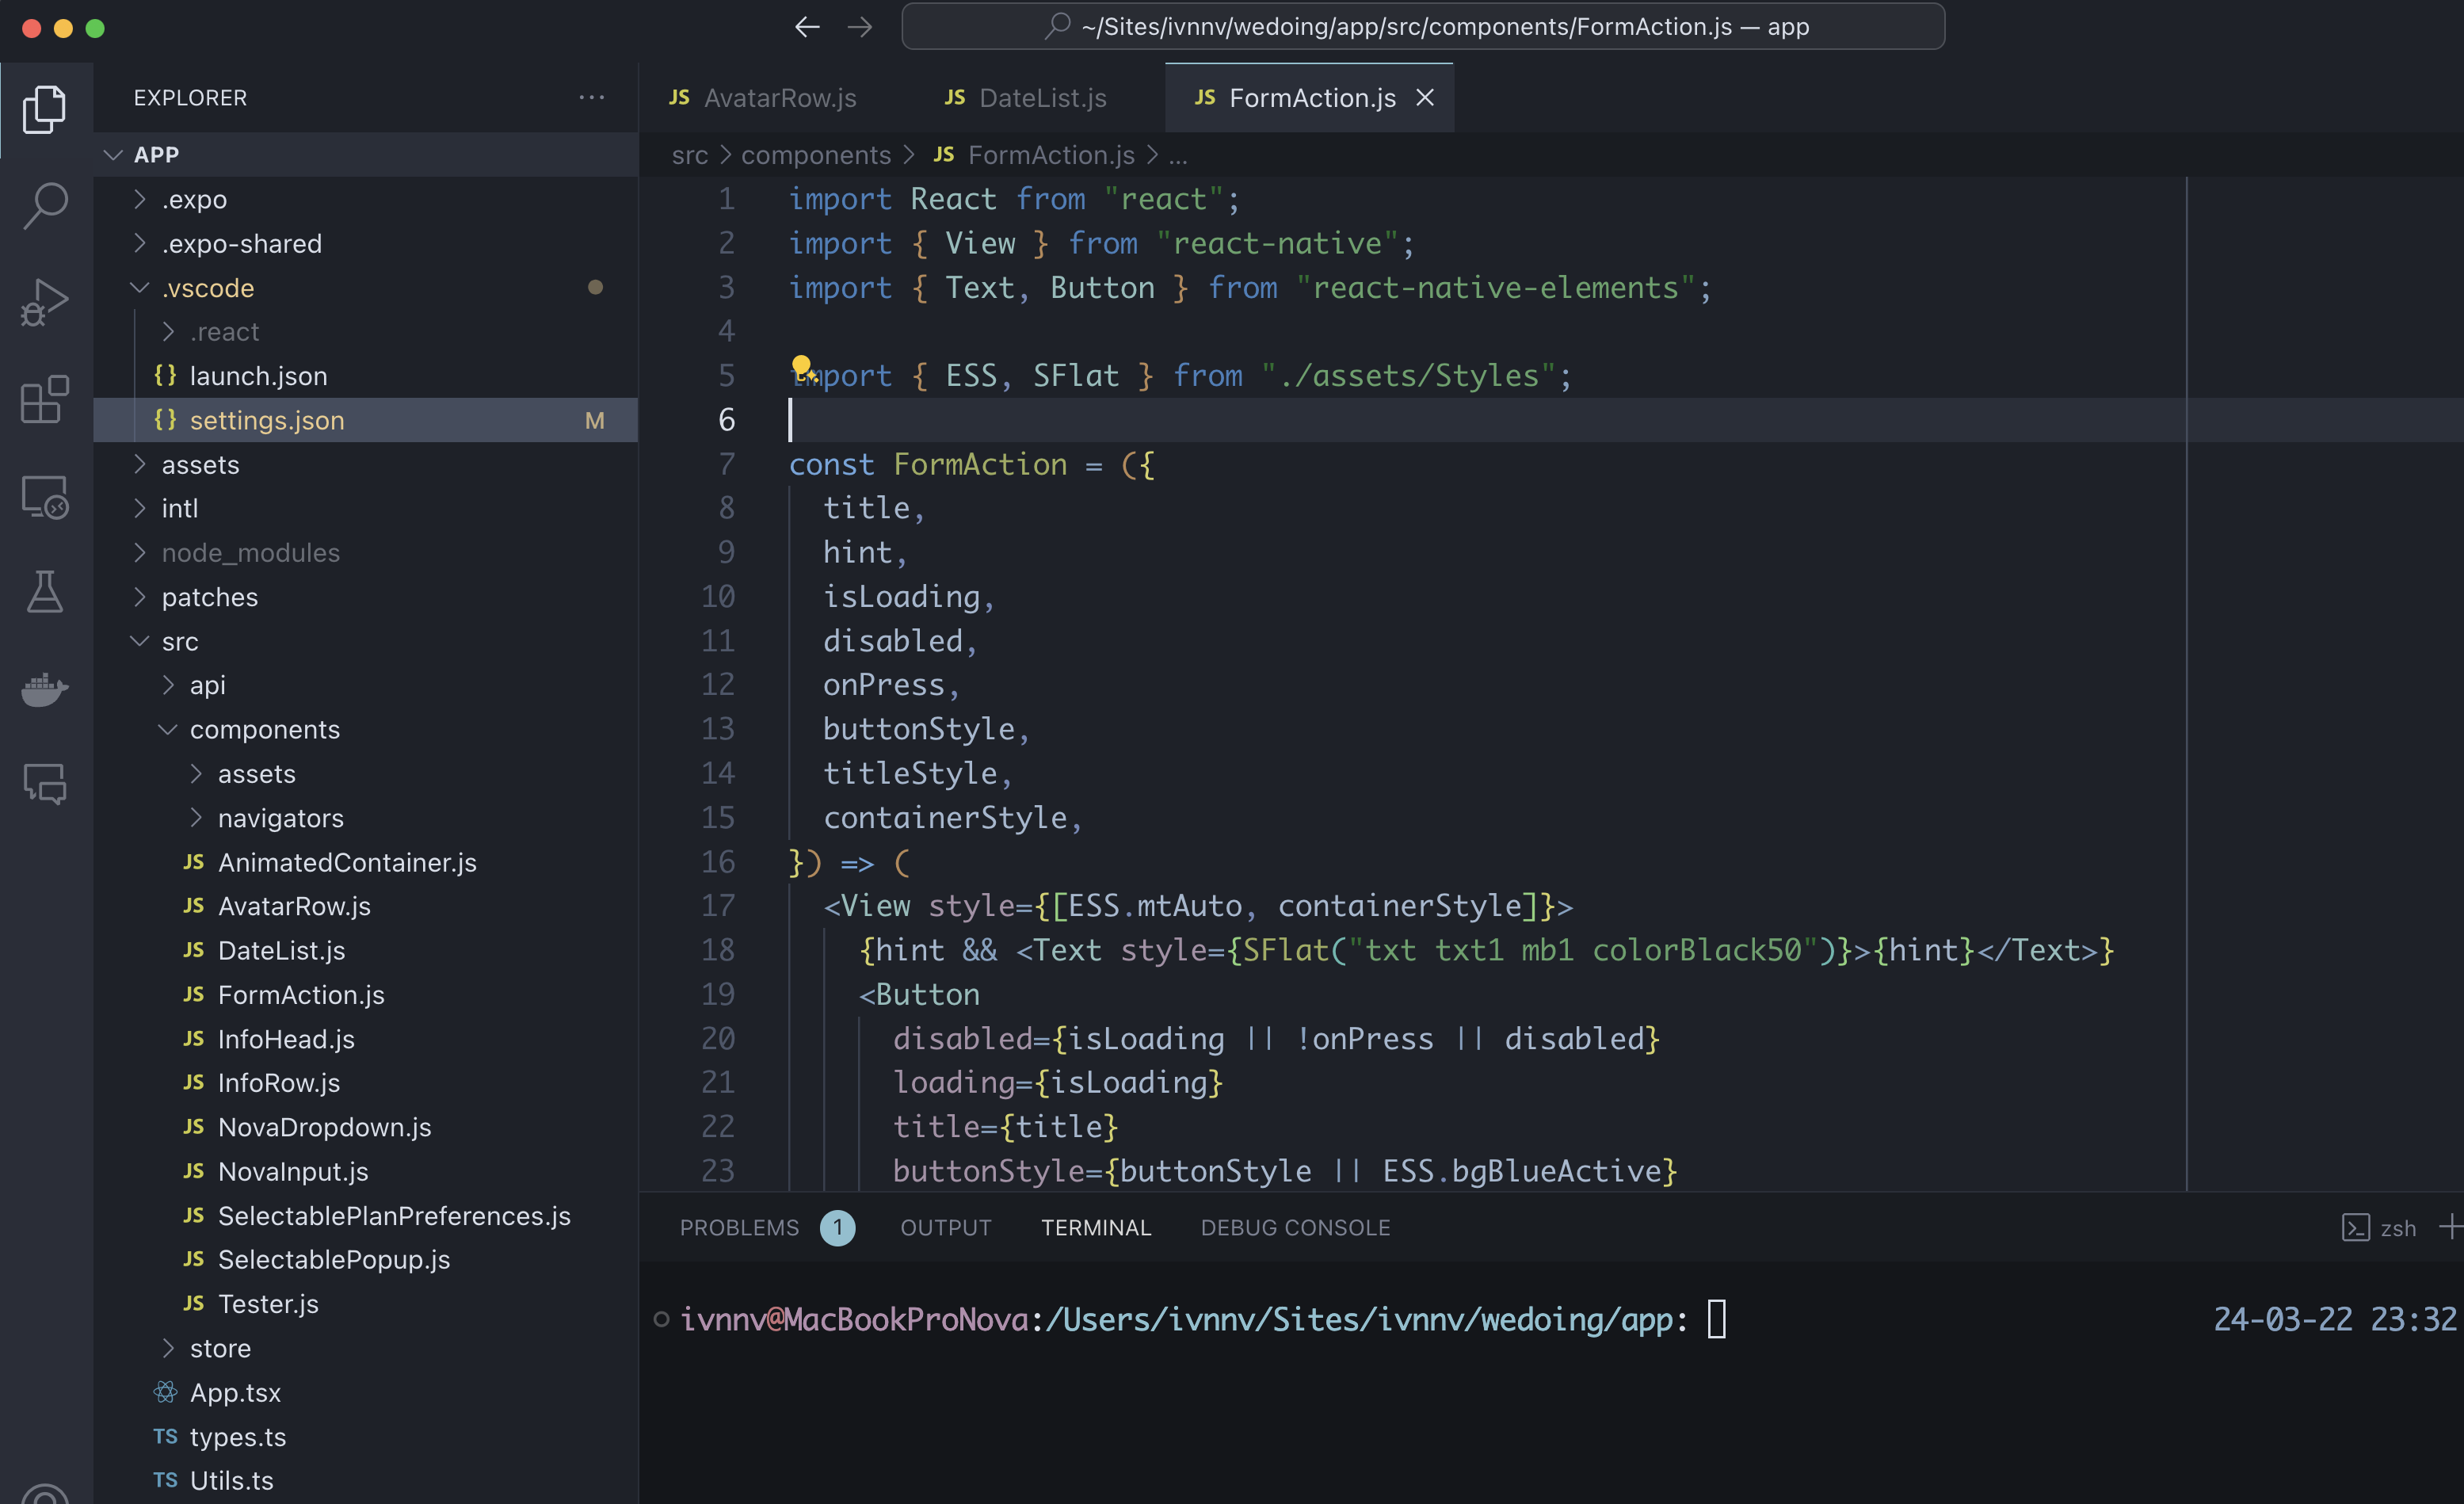Open the DEBUG CONSOLE panel tab
This screenshot has width=2464, height=1504.
(1296, 1227)
